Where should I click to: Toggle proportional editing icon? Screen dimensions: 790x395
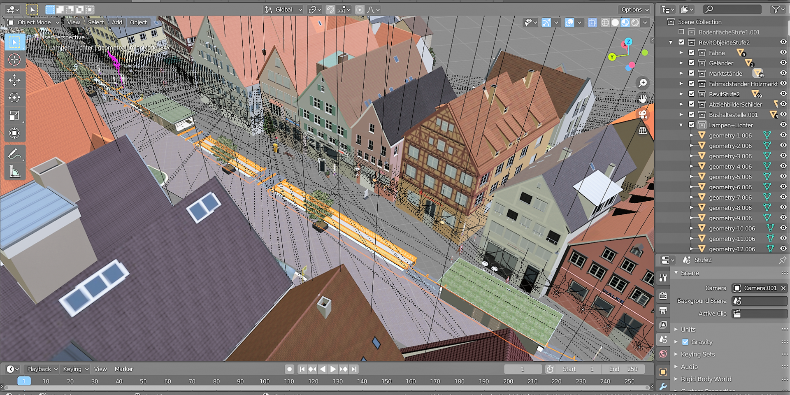coord(359,9)
